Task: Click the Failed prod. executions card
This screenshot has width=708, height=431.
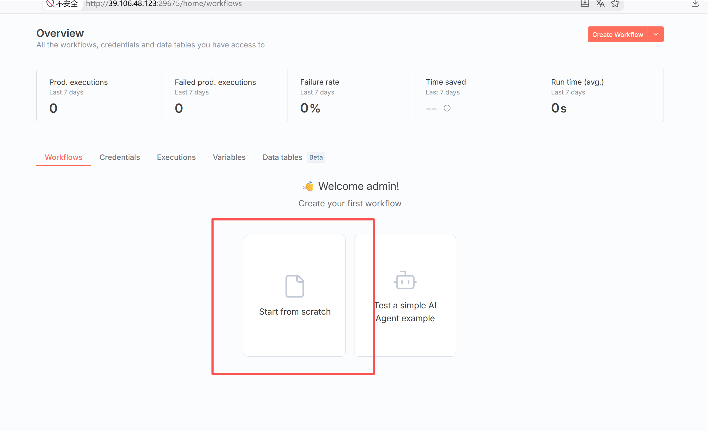Action: [224, 95]
